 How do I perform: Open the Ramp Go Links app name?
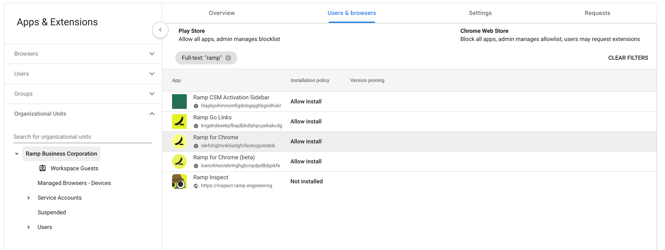click(x=212, y=117)
